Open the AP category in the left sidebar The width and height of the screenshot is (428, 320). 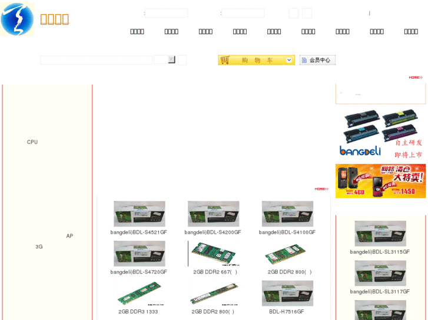(x=69, y=236)
